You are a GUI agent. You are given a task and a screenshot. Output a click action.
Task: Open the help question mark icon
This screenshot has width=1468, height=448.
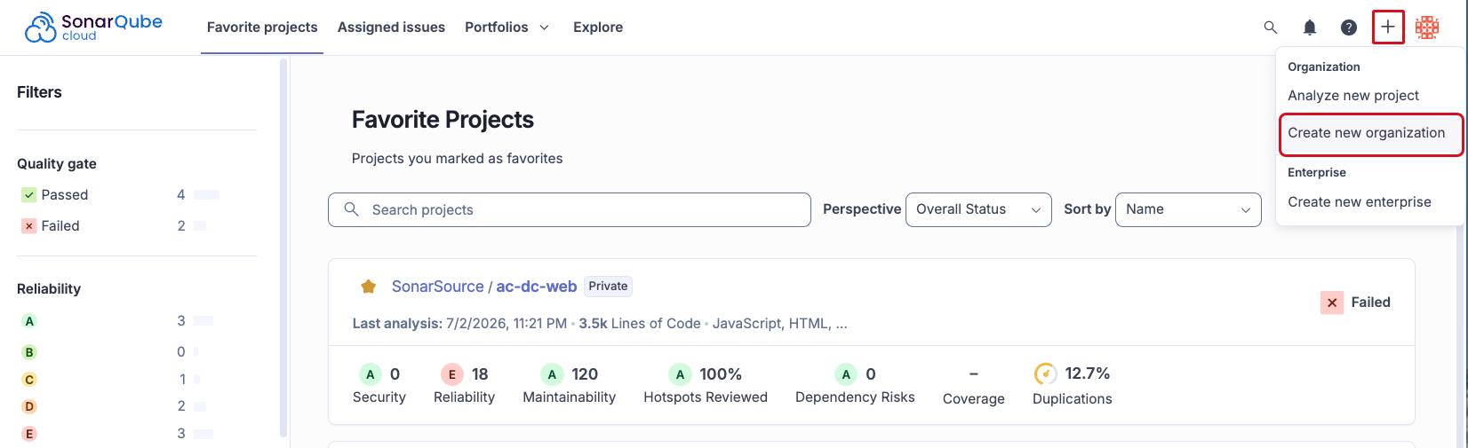(x=1349, y=28)
